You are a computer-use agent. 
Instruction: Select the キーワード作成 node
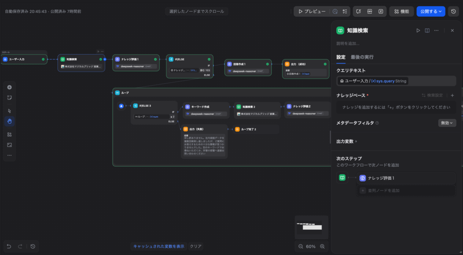click(x=206, y=110)
